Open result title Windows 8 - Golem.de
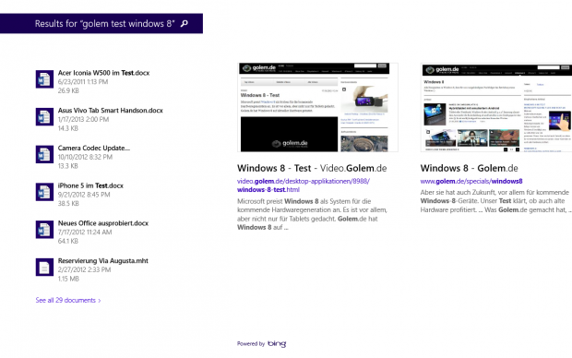 pyautogui.click(x=469, y=168)
